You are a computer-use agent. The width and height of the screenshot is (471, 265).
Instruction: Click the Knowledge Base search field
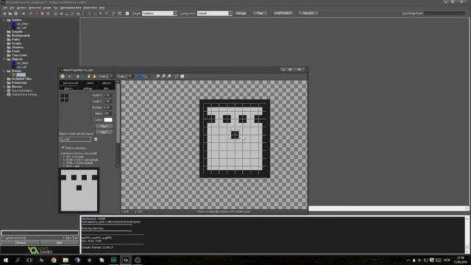[x=445, y=13]
